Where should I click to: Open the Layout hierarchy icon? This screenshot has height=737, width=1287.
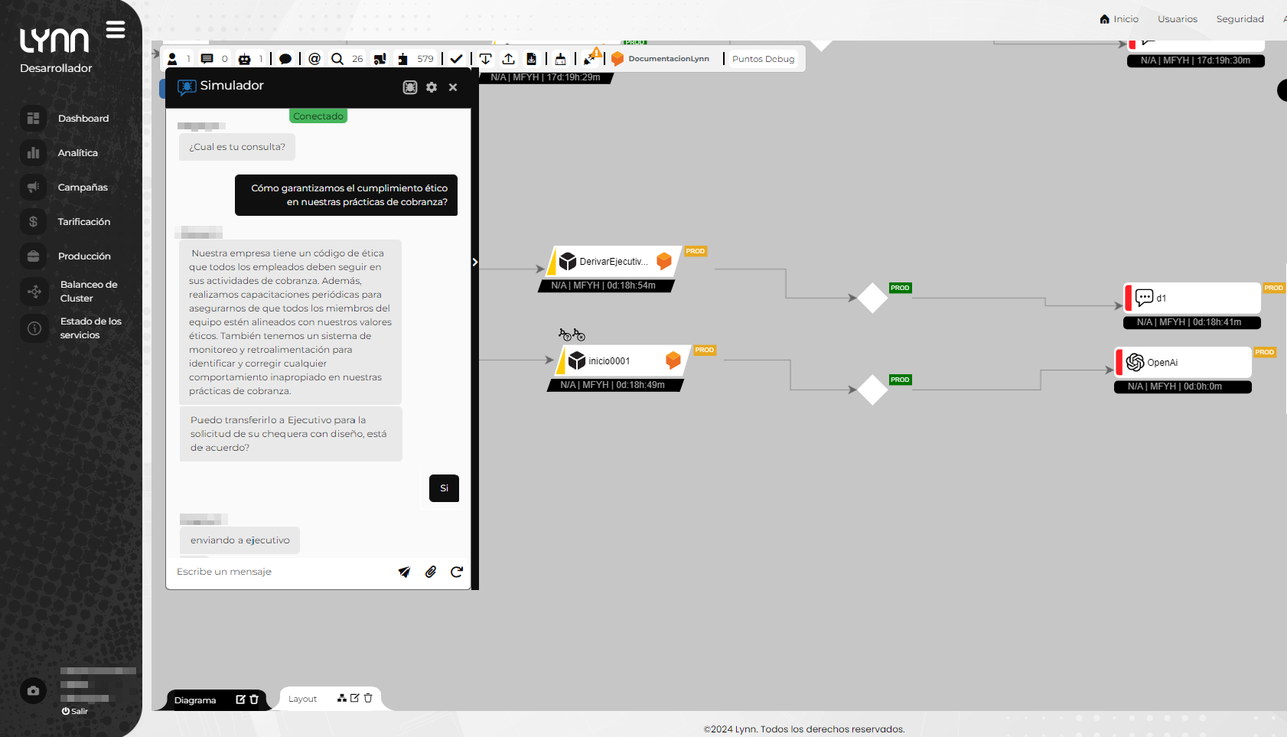tap(342, 698)
